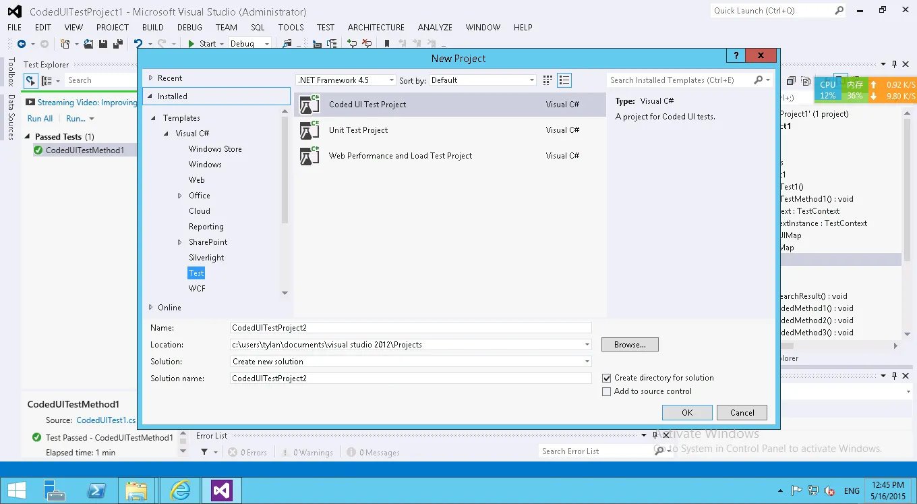
Task: Enable Add to source control checkbox
Action: pos(607,391)
